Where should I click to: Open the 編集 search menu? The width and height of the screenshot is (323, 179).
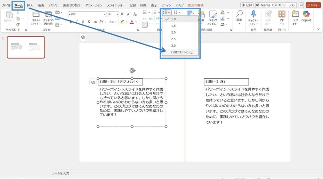point(239,17)
